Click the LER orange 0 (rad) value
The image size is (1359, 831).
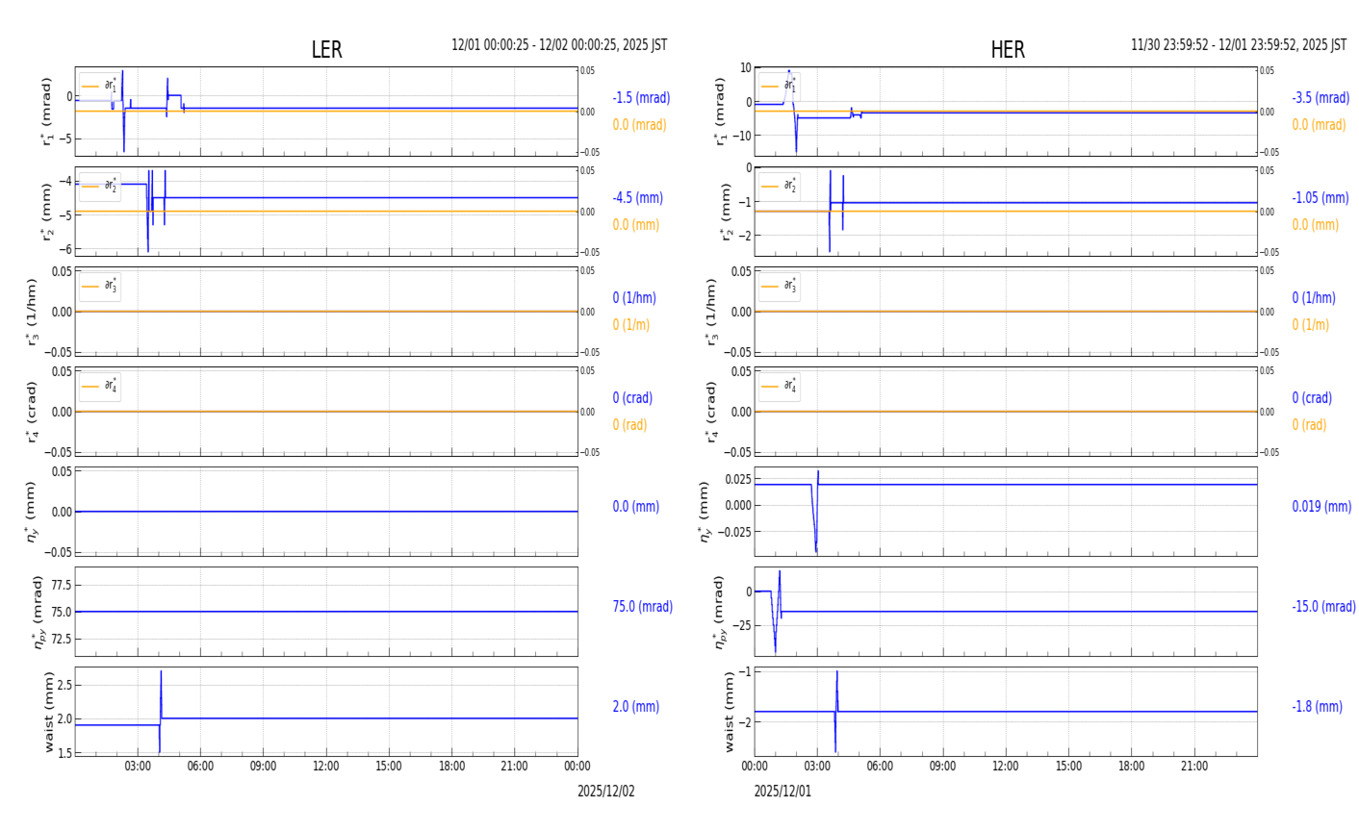pyautogui.click(x=629, y=425)
